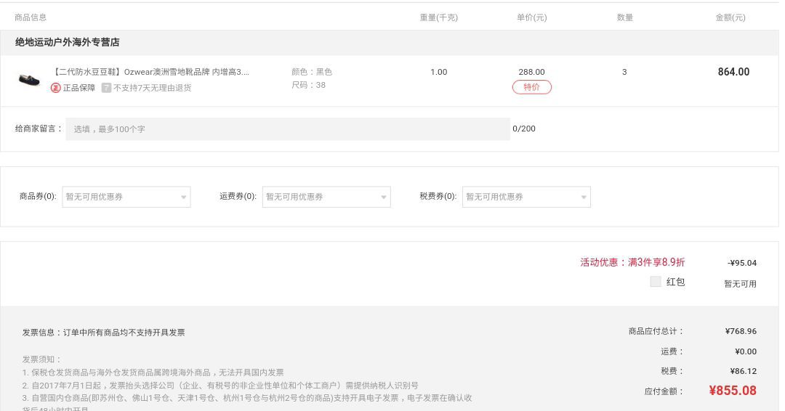
Task: Click the discount amount -¥95.04
Action: pos(742,263)
